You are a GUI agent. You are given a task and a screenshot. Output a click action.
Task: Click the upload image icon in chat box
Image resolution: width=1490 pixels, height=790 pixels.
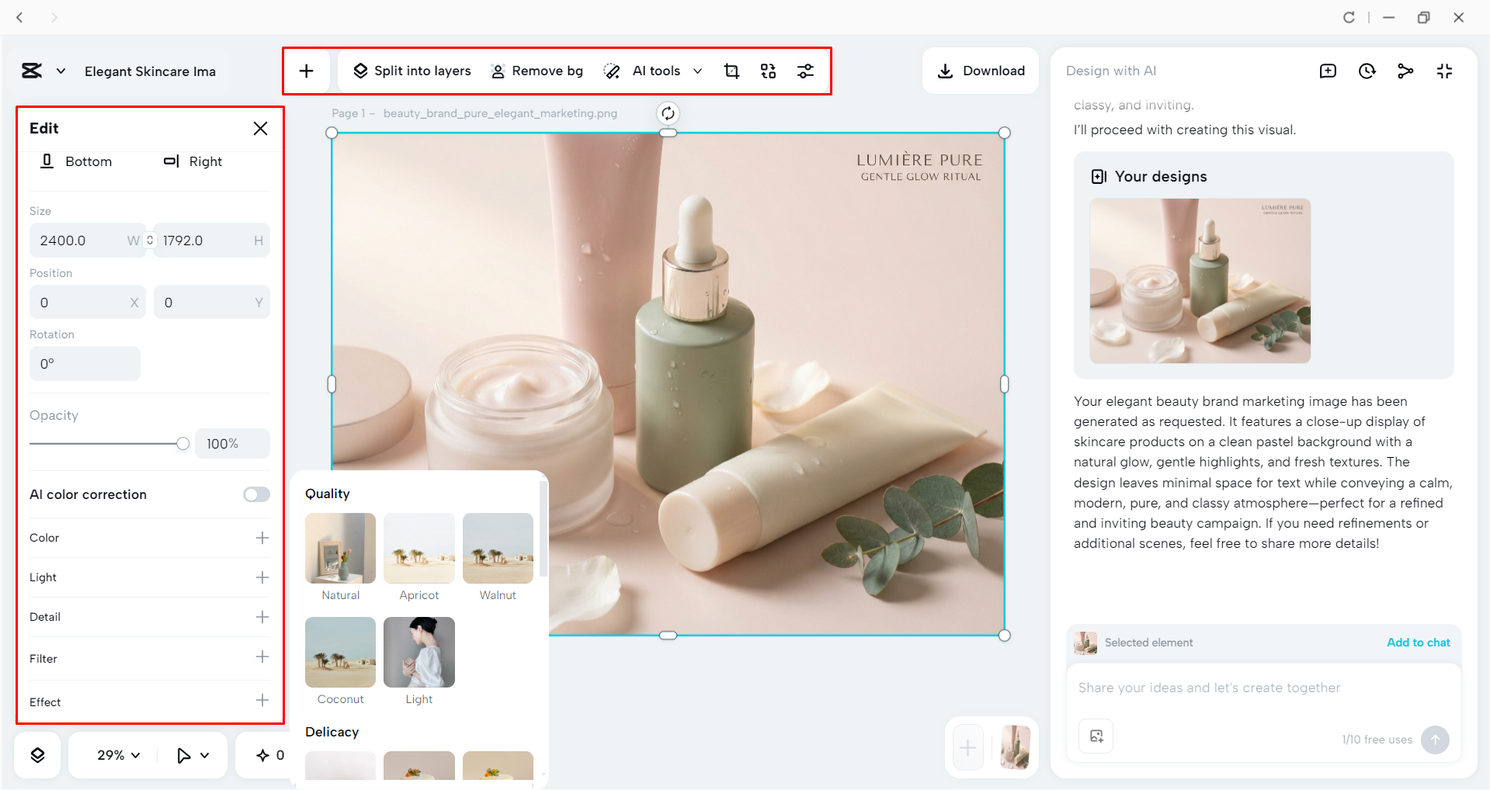coord(1096,736)
